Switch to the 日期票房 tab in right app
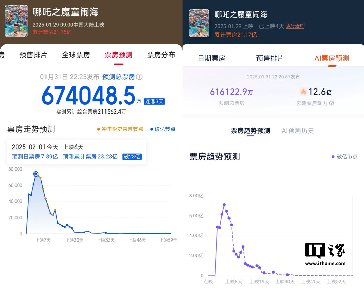This screenshot has height=288, width=364. [x=211, y=58]
